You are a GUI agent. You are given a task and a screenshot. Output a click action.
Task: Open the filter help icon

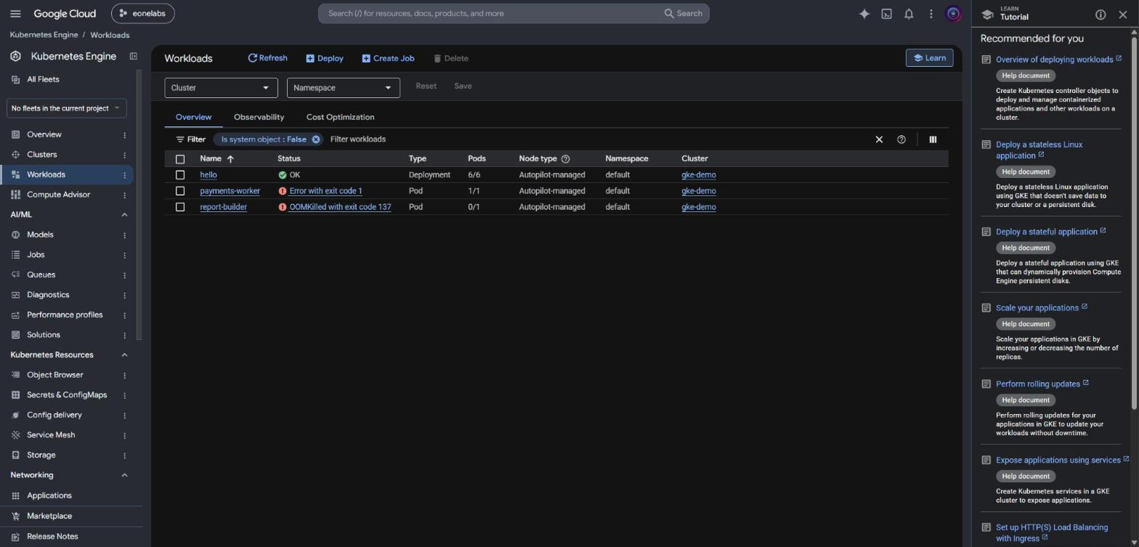coord(901,139)
